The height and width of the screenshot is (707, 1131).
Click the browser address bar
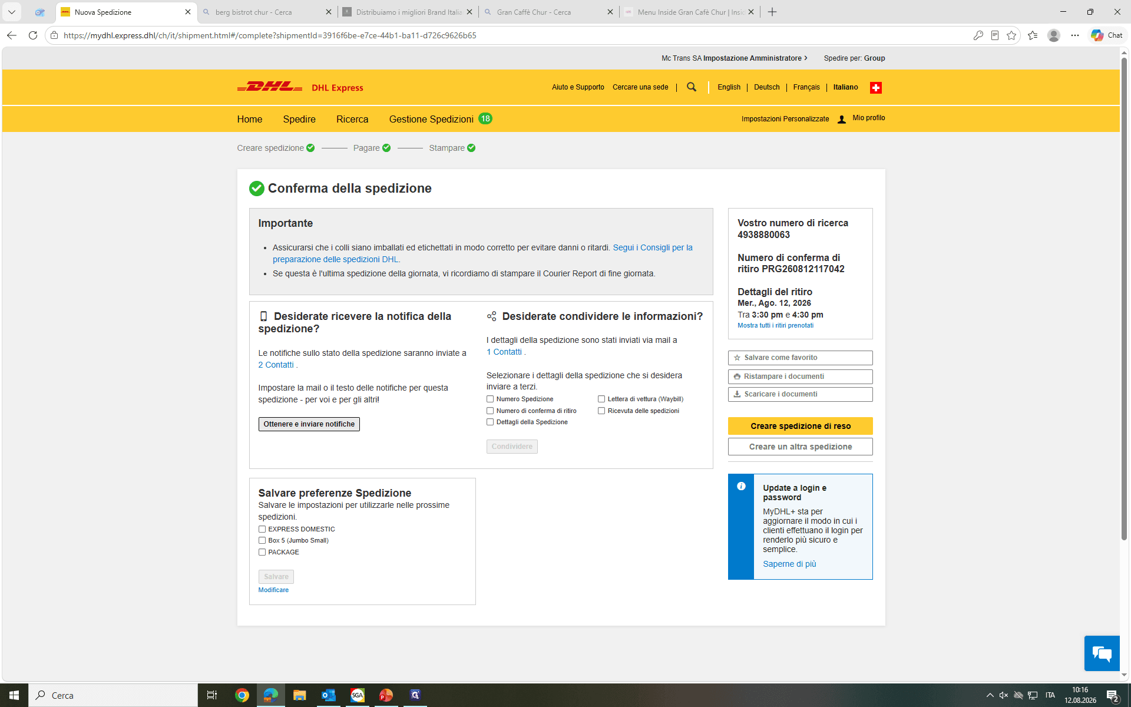click(x=507, y=35)
